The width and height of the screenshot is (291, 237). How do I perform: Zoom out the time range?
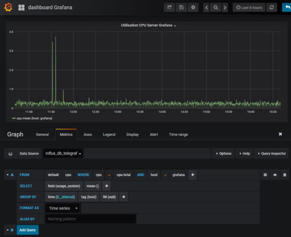pos(215,7)
